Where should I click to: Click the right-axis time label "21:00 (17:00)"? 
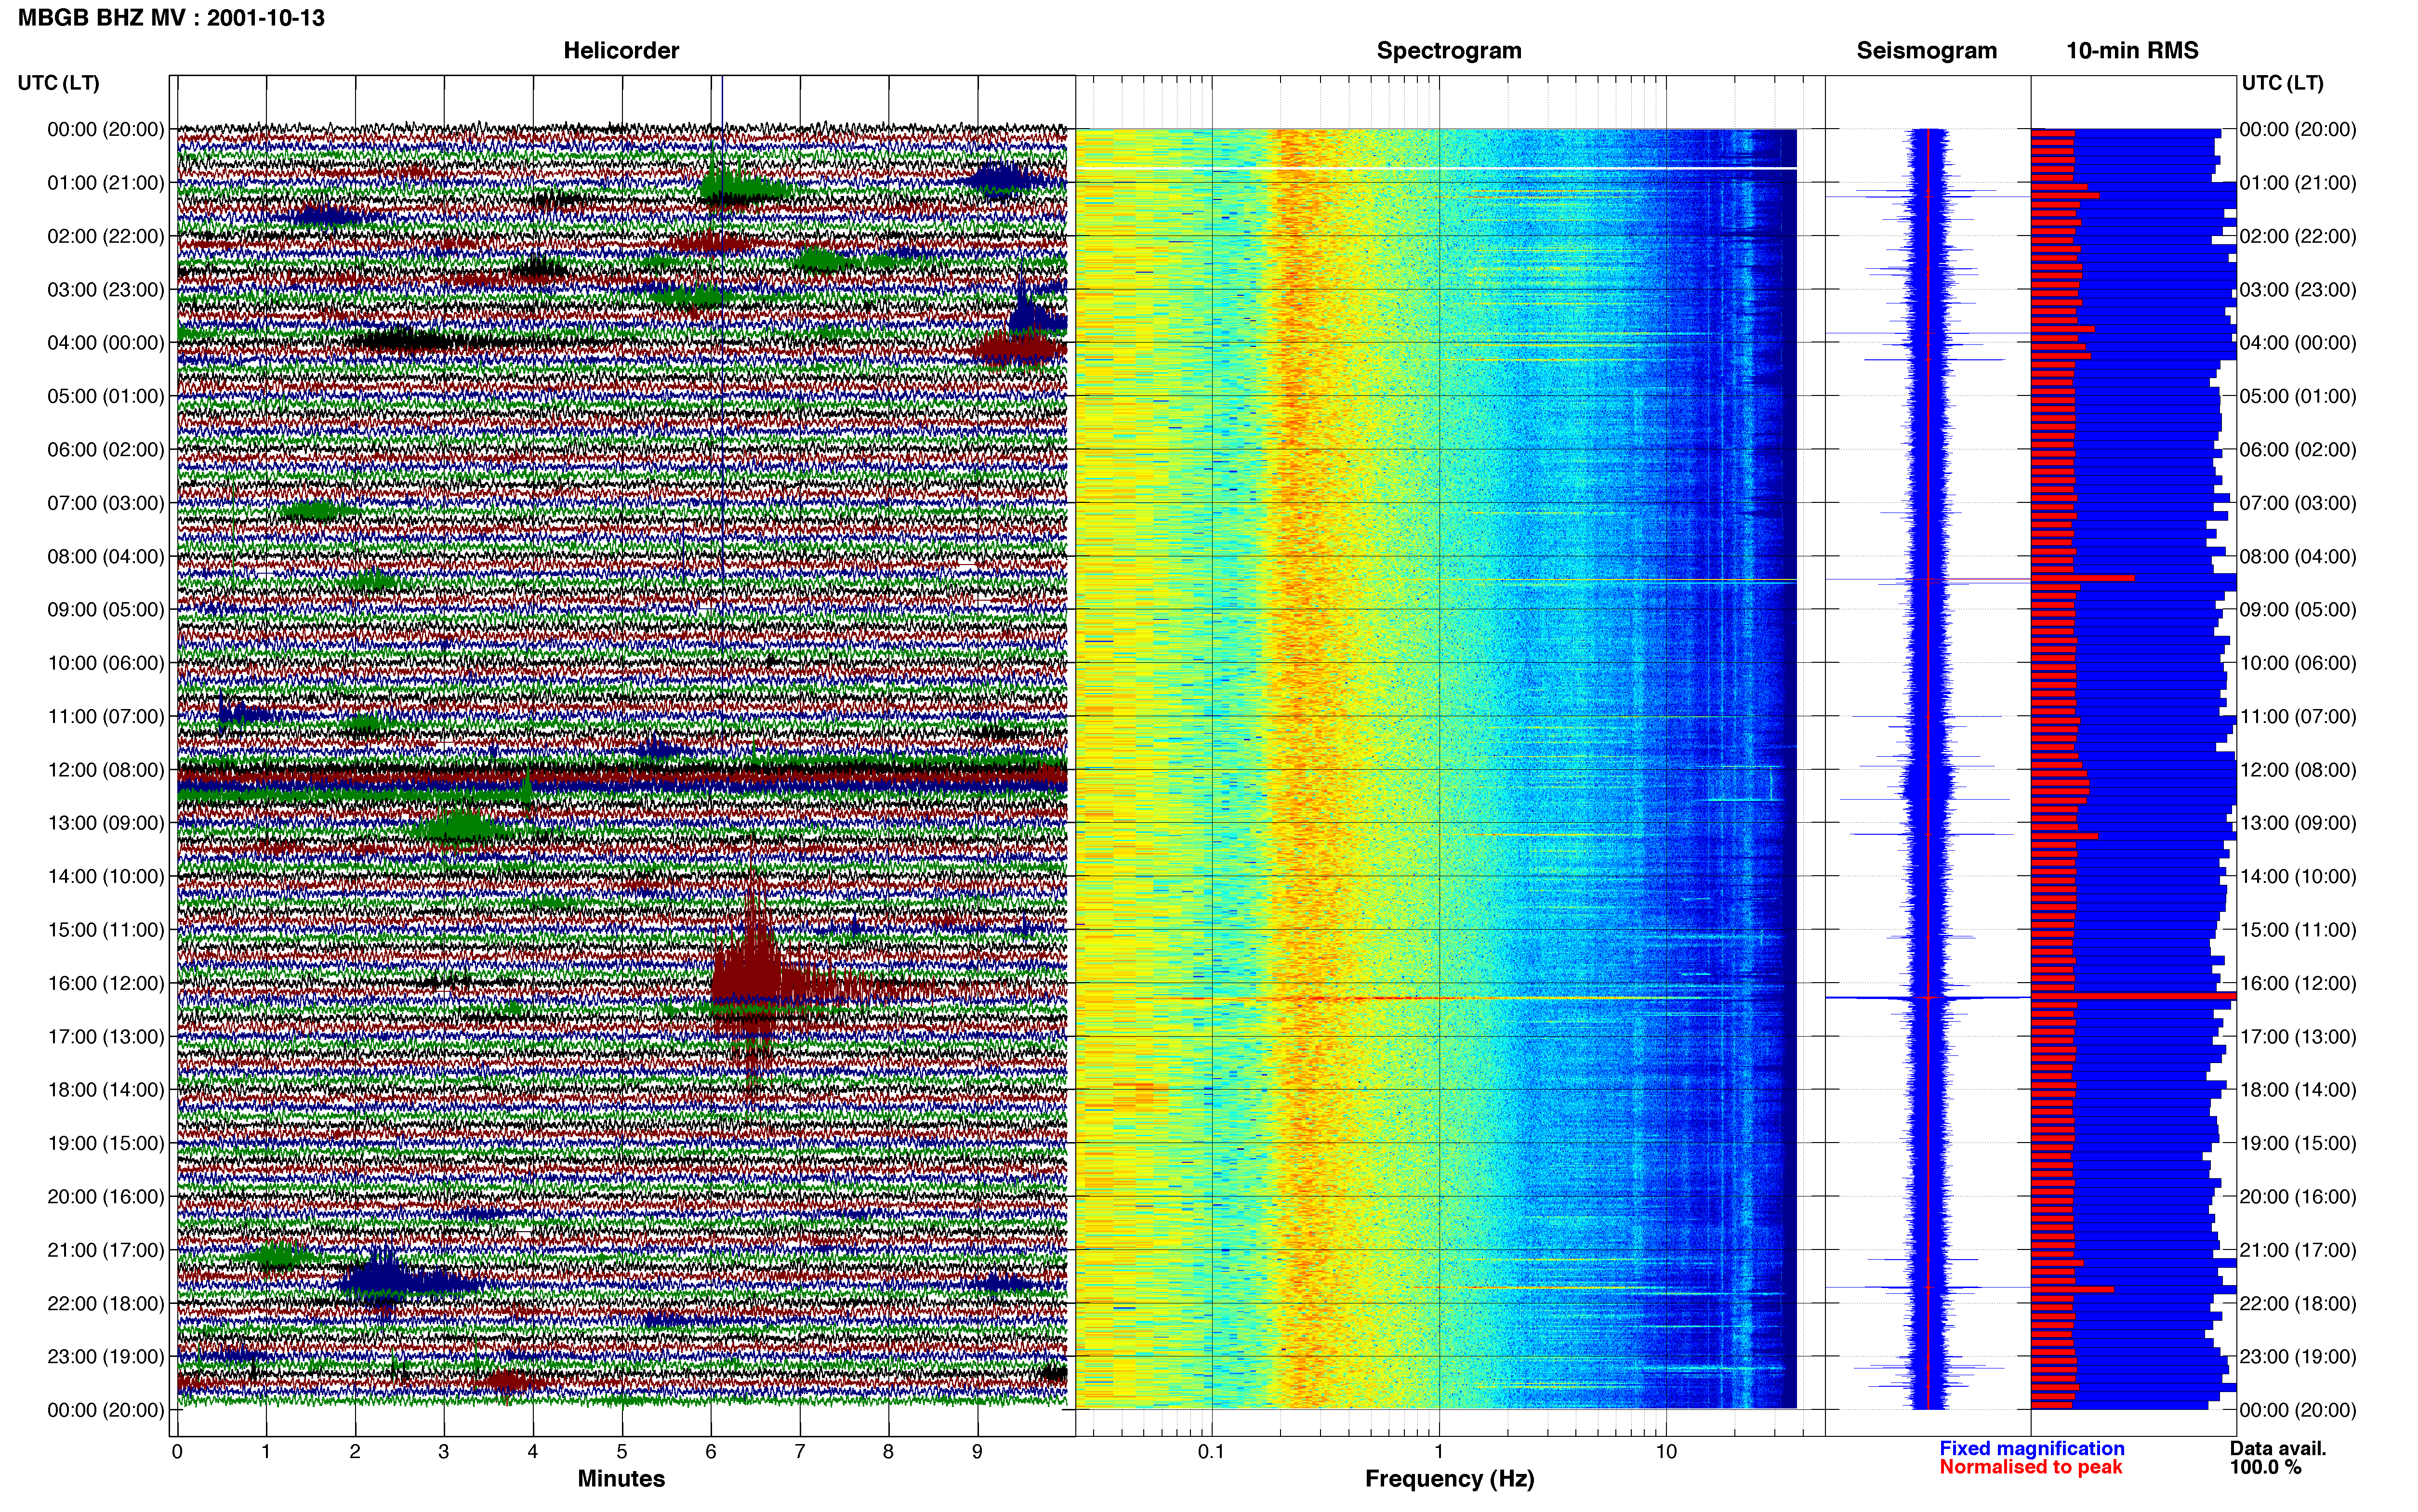click(x=2298, y=1250)
